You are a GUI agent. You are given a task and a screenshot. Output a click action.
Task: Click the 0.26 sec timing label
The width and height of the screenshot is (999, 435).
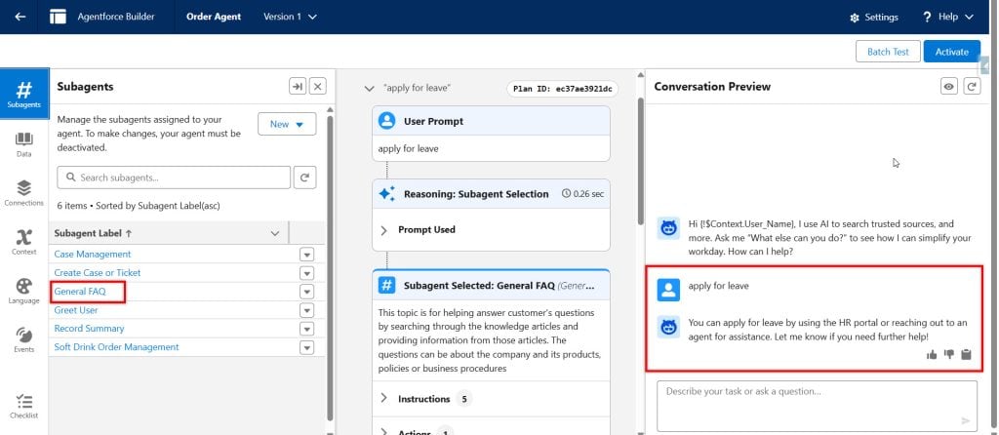tap(582, 194)
